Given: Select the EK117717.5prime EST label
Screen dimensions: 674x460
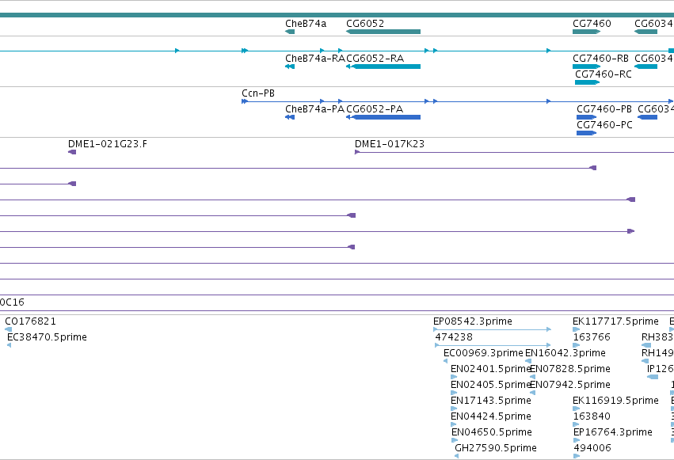Looking at the screenshot, I should [615, 321].
